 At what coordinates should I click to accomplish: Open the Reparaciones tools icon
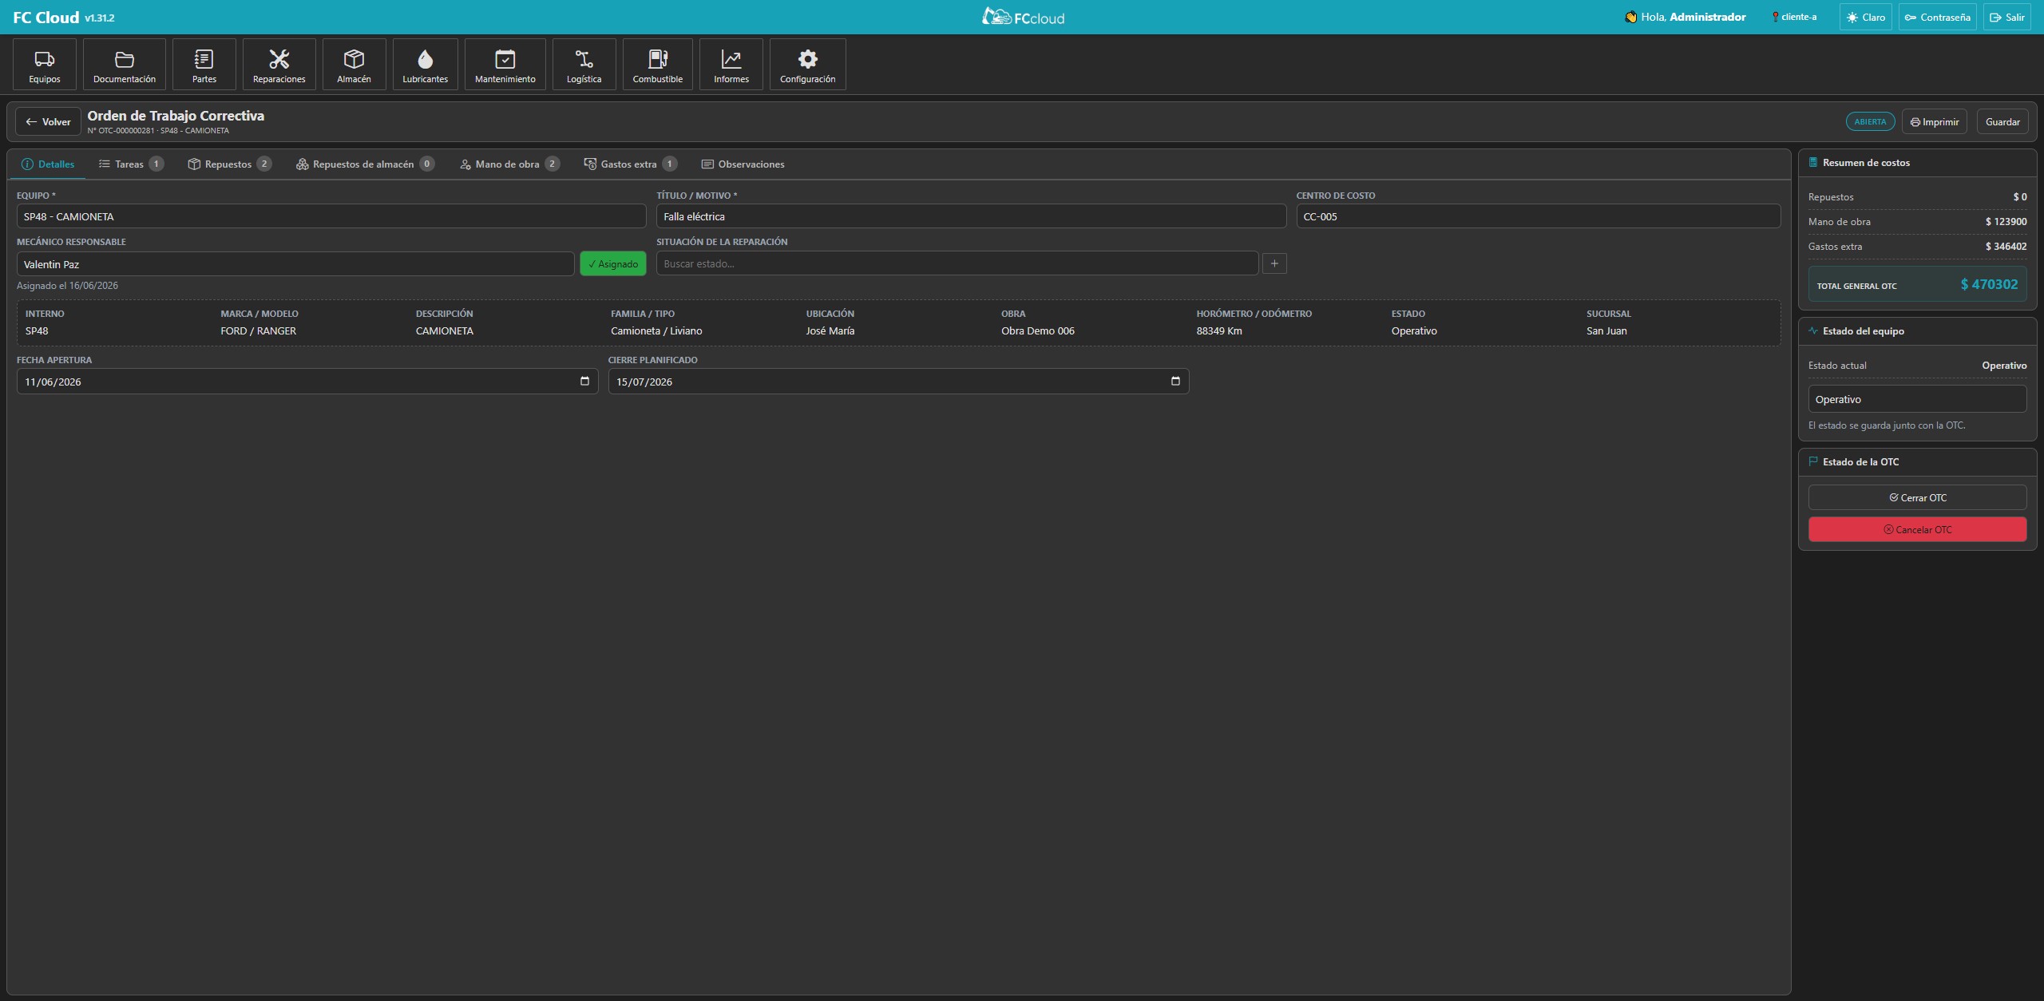(279, 64)
